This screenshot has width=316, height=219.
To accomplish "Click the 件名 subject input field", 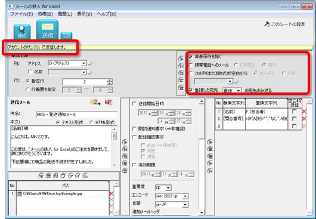I will (x=76, y=115).
